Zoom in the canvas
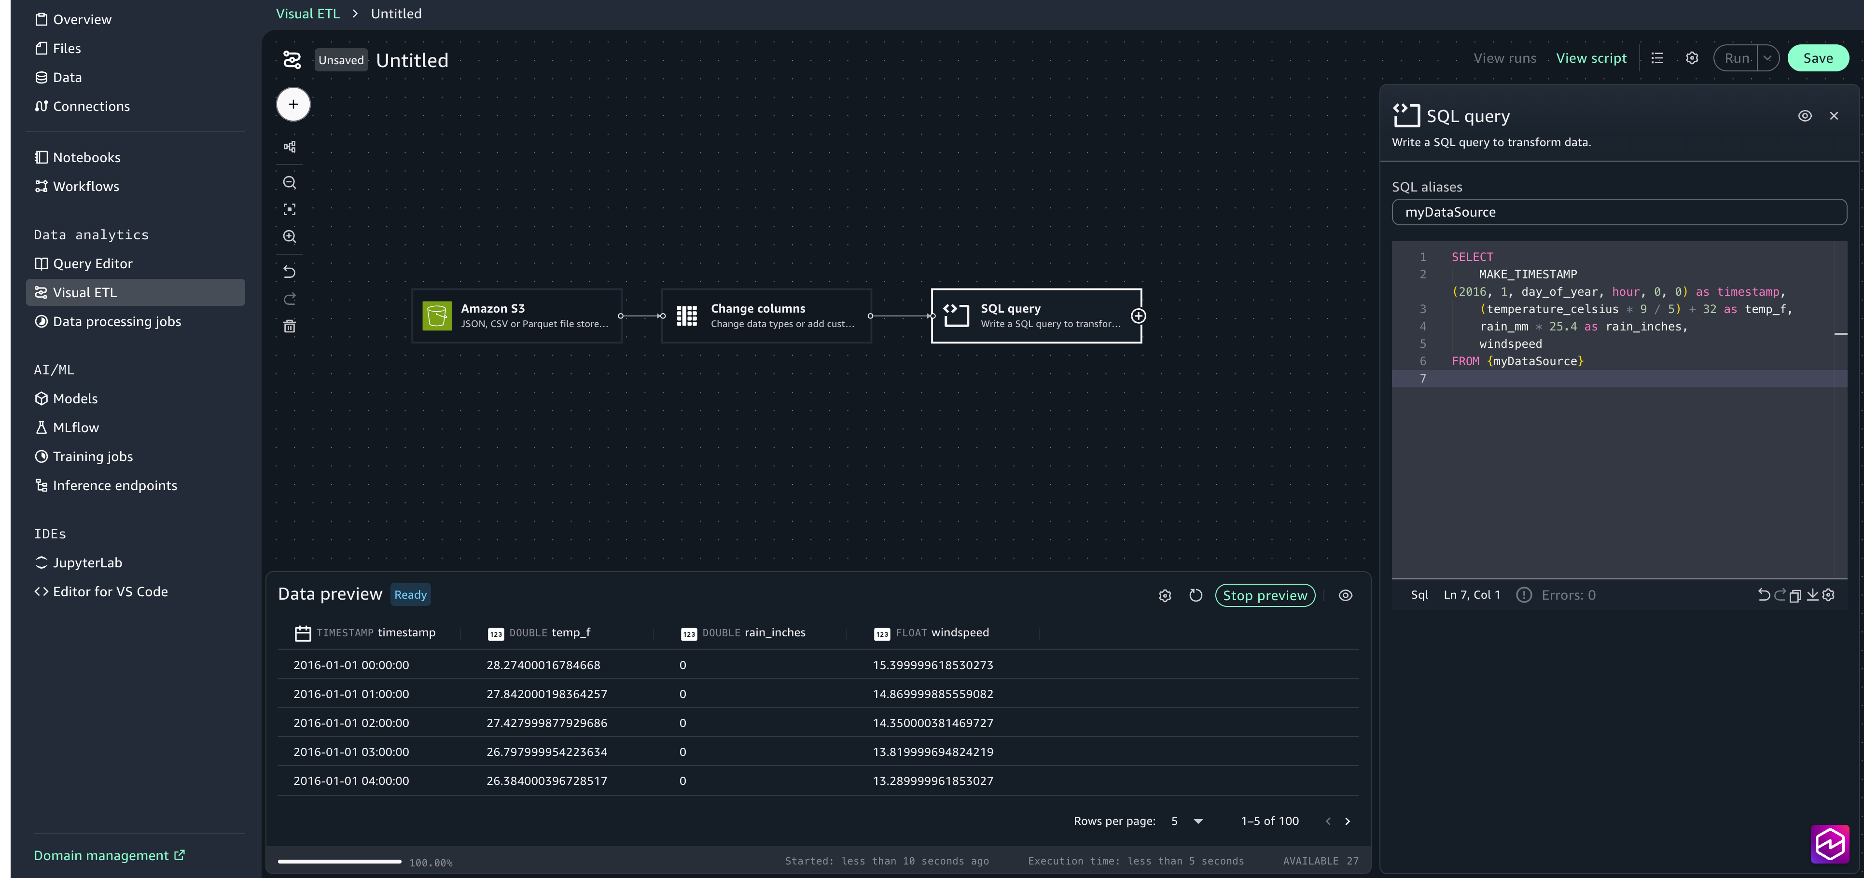Image resolution: width=1864 pixels, height=878 pixels. (x=290, y=236)
